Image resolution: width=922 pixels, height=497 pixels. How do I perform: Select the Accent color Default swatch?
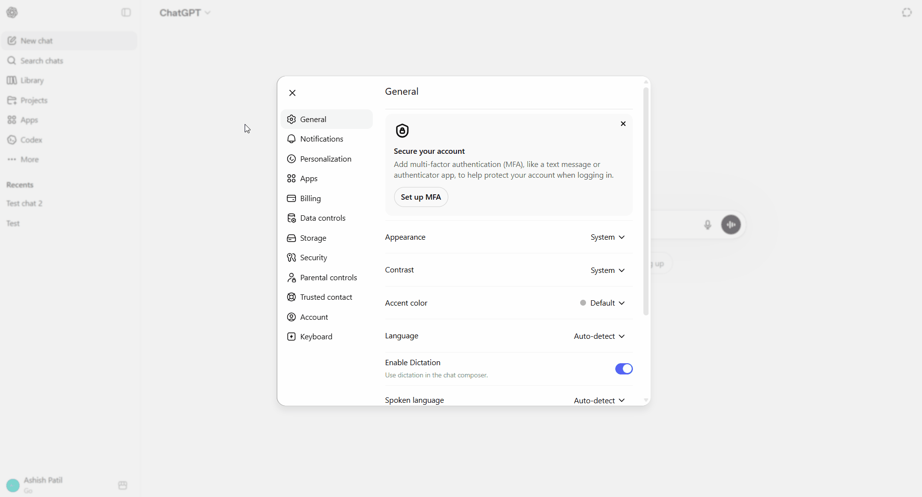583,303
